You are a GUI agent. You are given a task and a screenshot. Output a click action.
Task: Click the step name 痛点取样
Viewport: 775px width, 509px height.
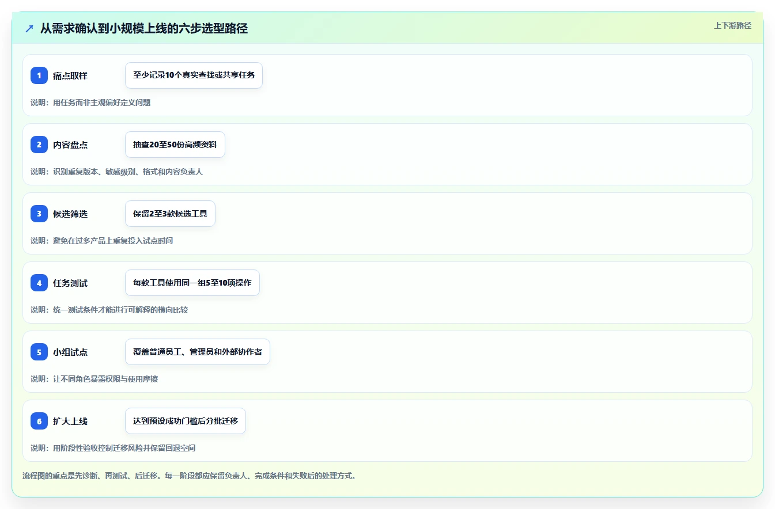tap(70, 75)
